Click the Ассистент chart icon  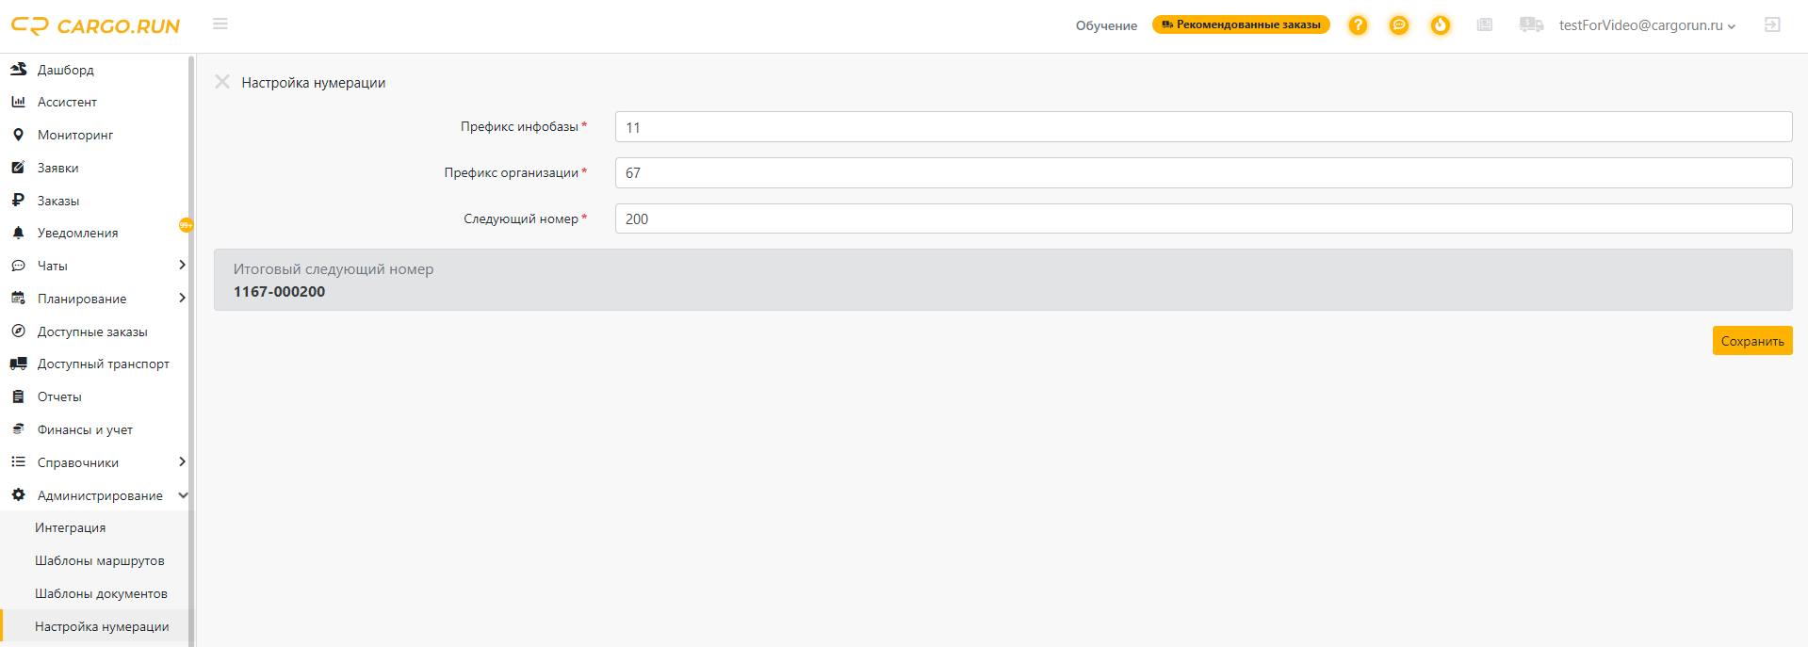18,102
